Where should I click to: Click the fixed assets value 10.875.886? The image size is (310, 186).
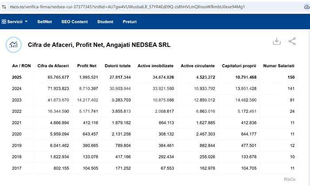pos(163,100)
